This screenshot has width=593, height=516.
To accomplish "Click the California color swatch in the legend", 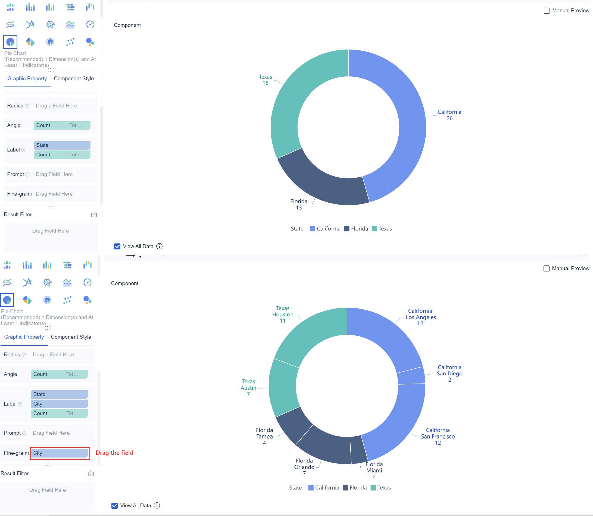I will 313,228.
